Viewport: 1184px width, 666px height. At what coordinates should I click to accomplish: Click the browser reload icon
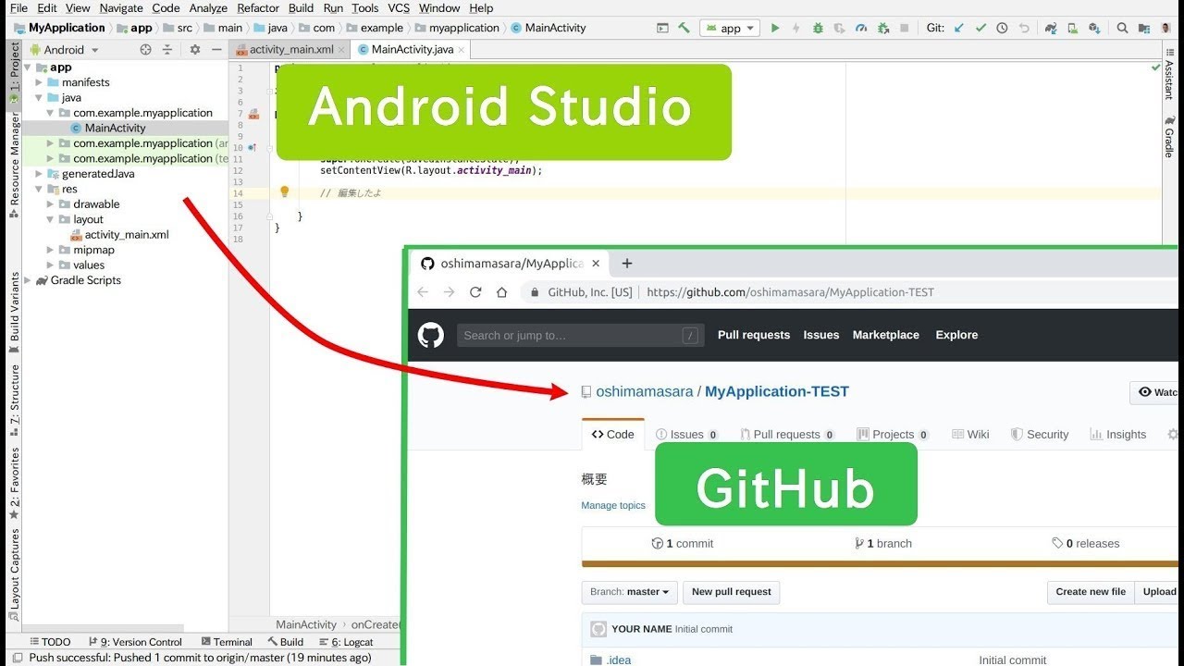pos(475,292)
